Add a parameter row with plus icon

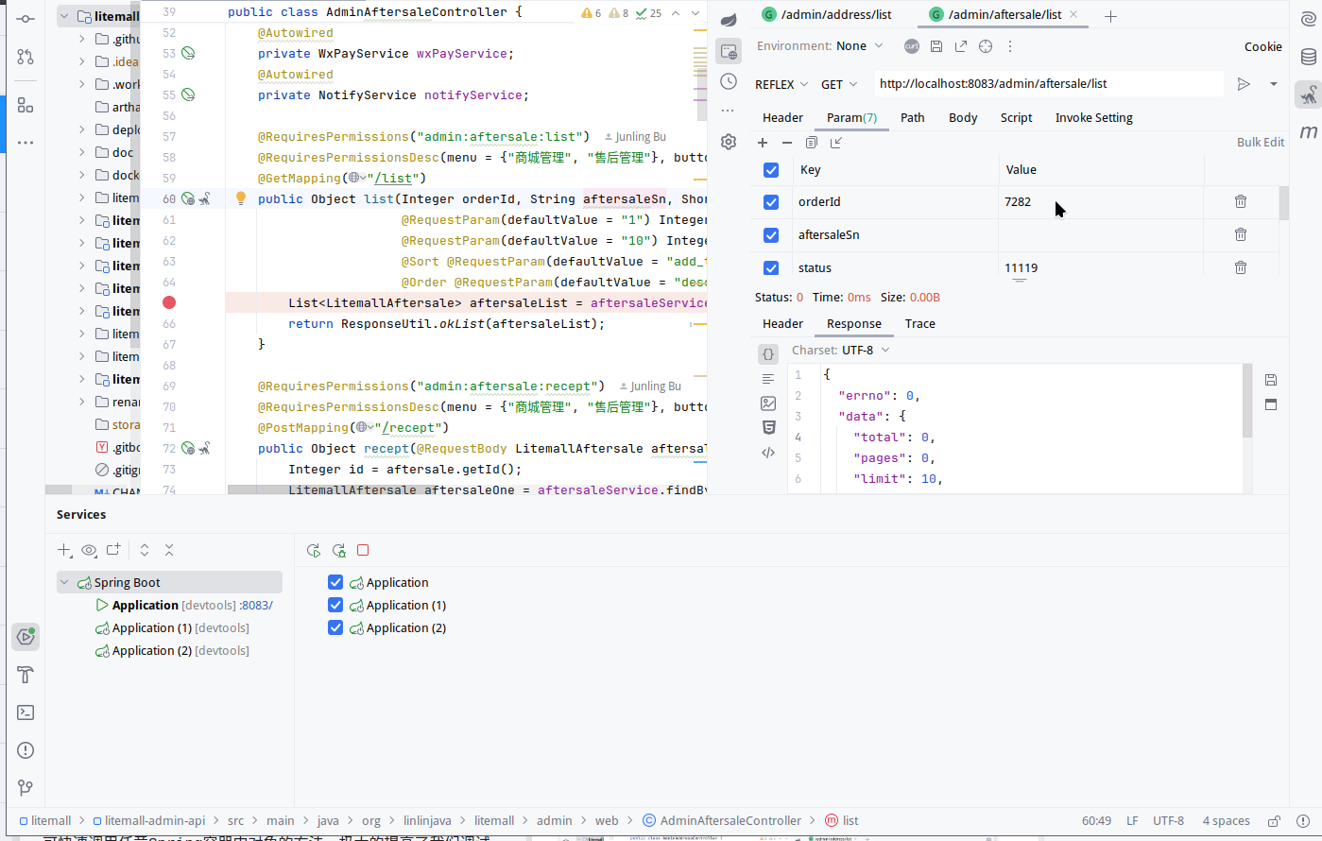(763, 143)
